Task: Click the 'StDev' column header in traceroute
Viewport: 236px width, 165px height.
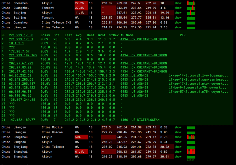Action: 114,35
